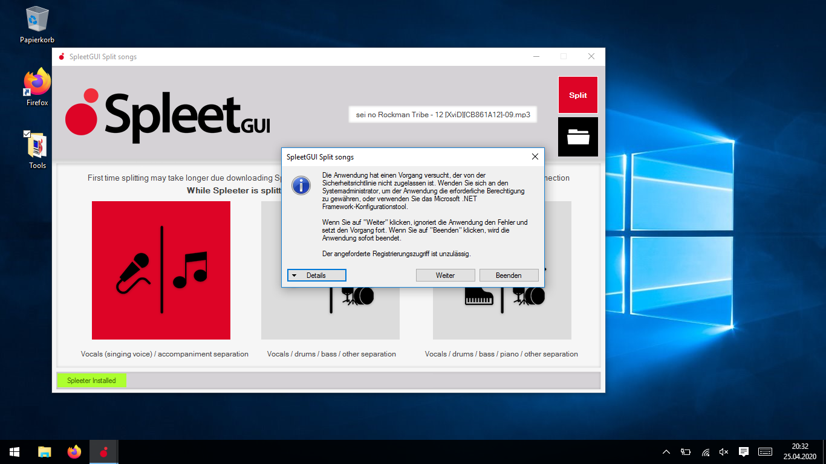Open the Action Center notification icon
The height and width of the screenshot is (464, 826).
pyautogui.click(x=743, y=451)
